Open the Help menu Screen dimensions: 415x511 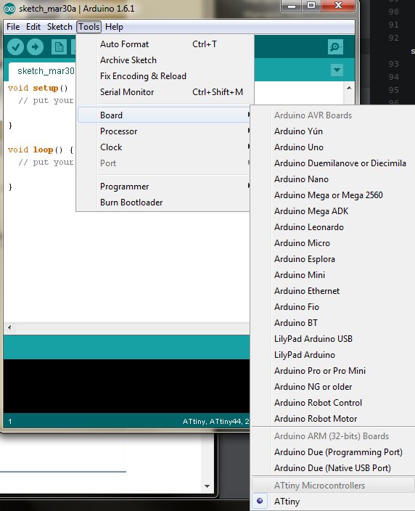click(x=114, y=27)
